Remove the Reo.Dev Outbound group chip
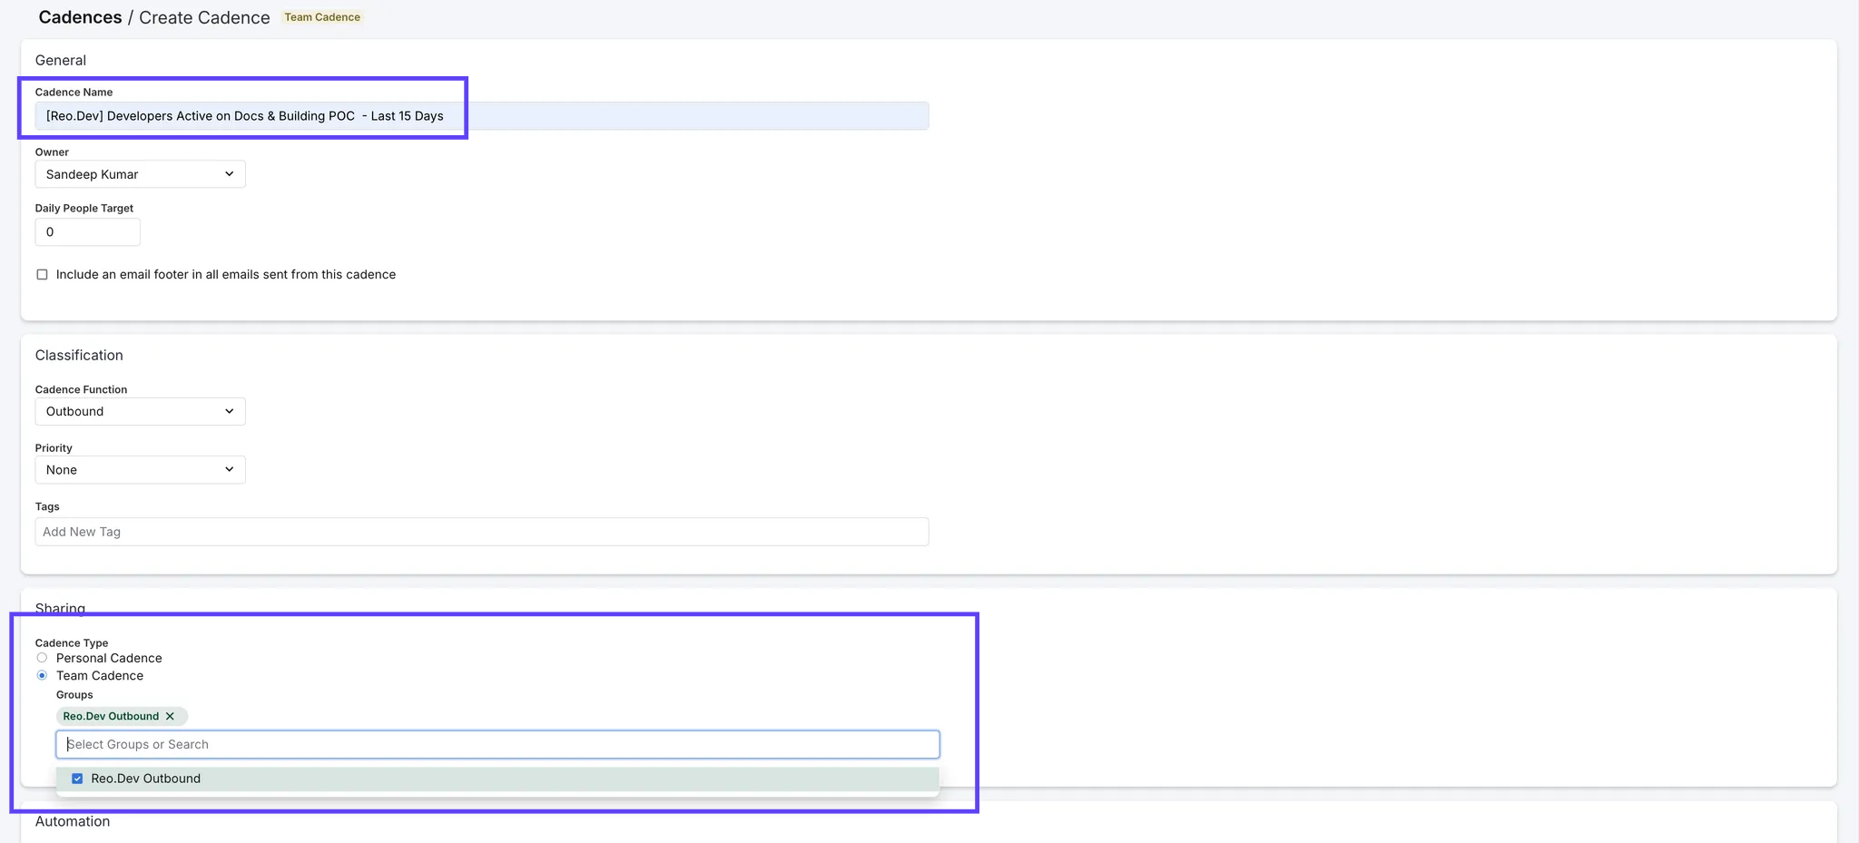 tap(170, 716)
